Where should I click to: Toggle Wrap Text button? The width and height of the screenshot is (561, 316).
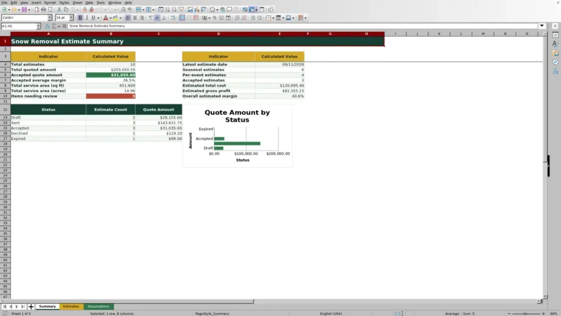click(x=173, y=18)
